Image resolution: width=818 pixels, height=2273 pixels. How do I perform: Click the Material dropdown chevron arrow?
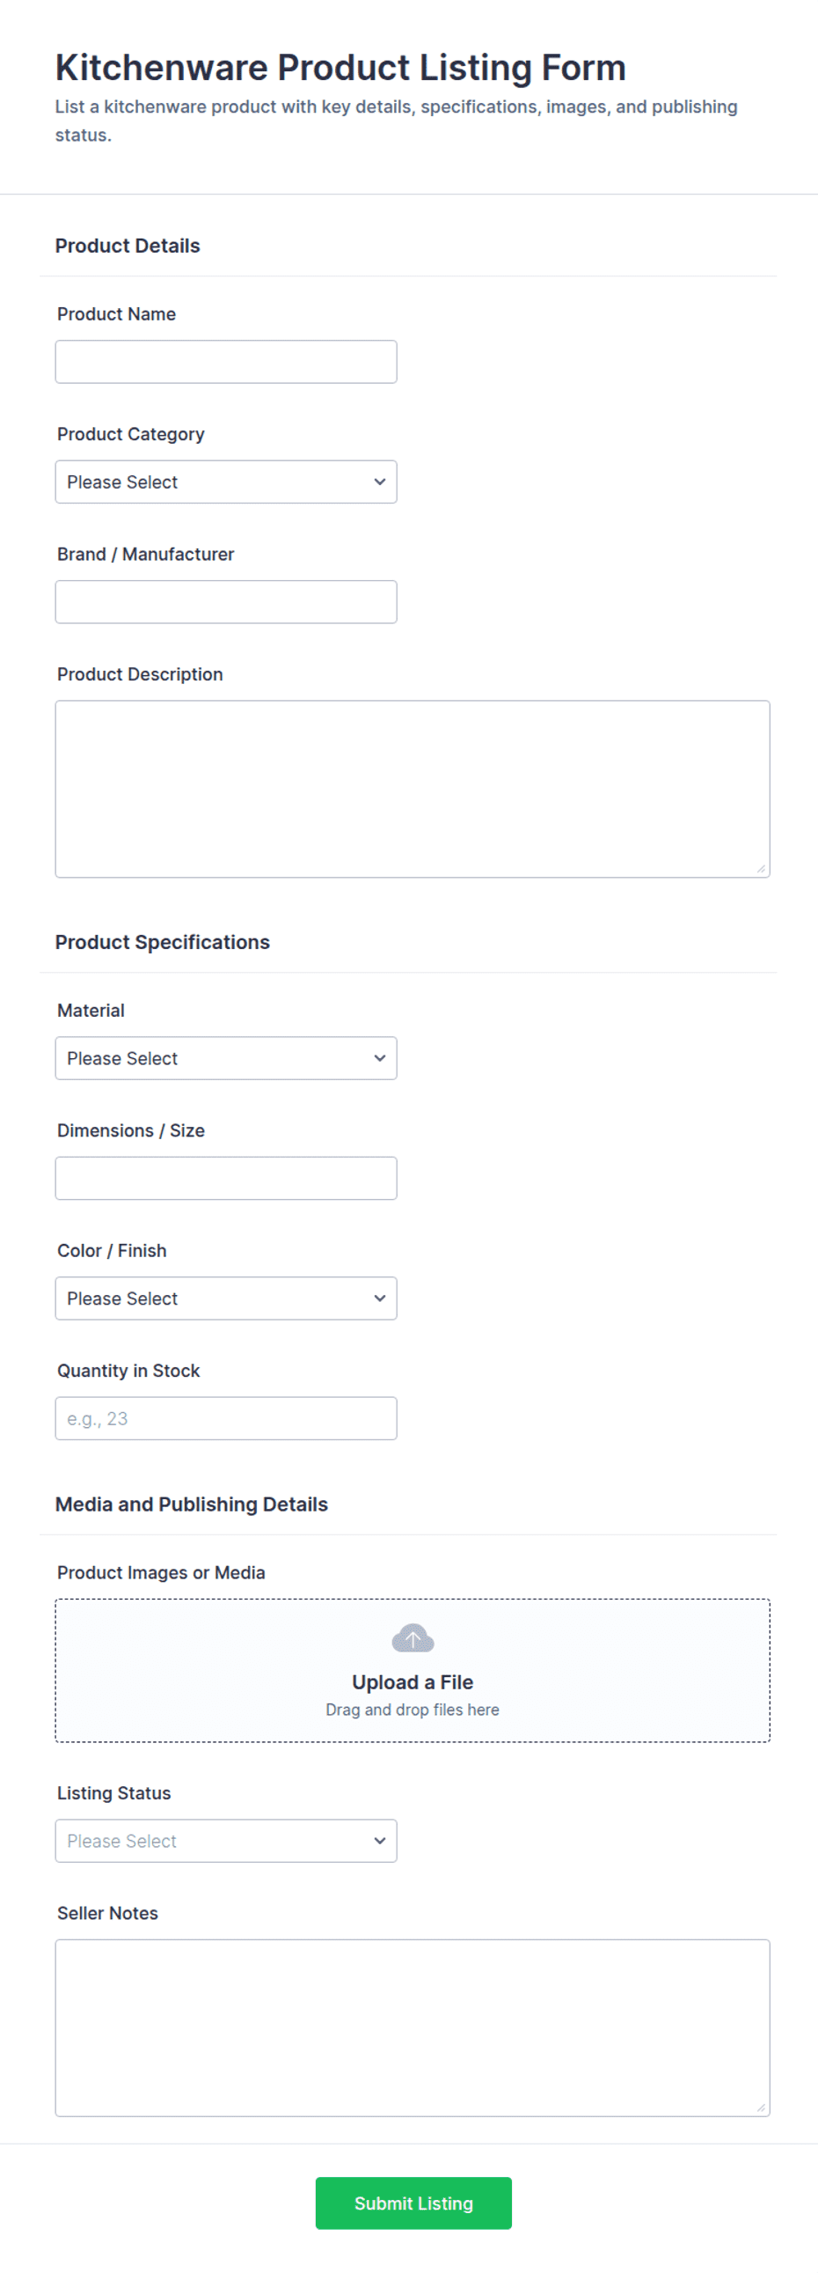[x=380, y=1058]
